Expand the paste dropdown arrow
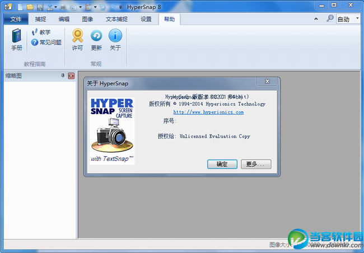 (x=95, y=7)
